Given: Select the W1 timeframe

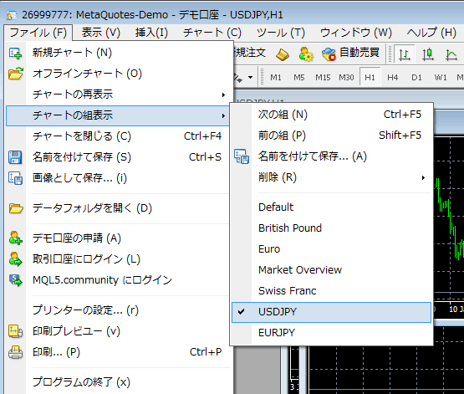Looking at the screenshot, I should [441, 78].
